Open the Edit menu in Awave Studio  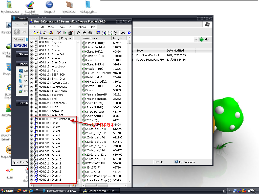point(42,27)
